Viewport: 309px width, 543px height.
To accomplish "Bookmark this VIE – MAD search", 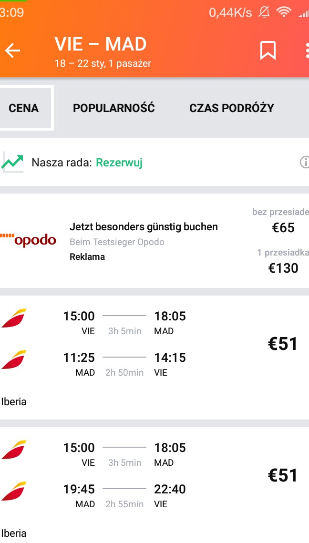I will pos(268,51).
